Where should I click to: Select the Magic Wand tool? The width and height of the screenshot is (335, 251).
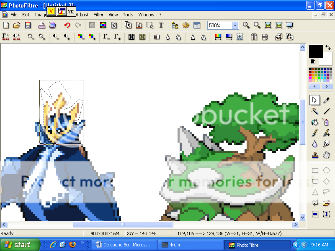(314, 111)
